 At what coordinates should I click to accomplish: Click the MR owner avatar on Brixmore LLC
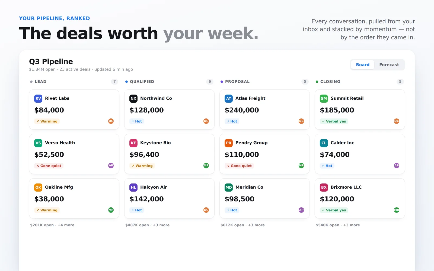coord(397,210)
